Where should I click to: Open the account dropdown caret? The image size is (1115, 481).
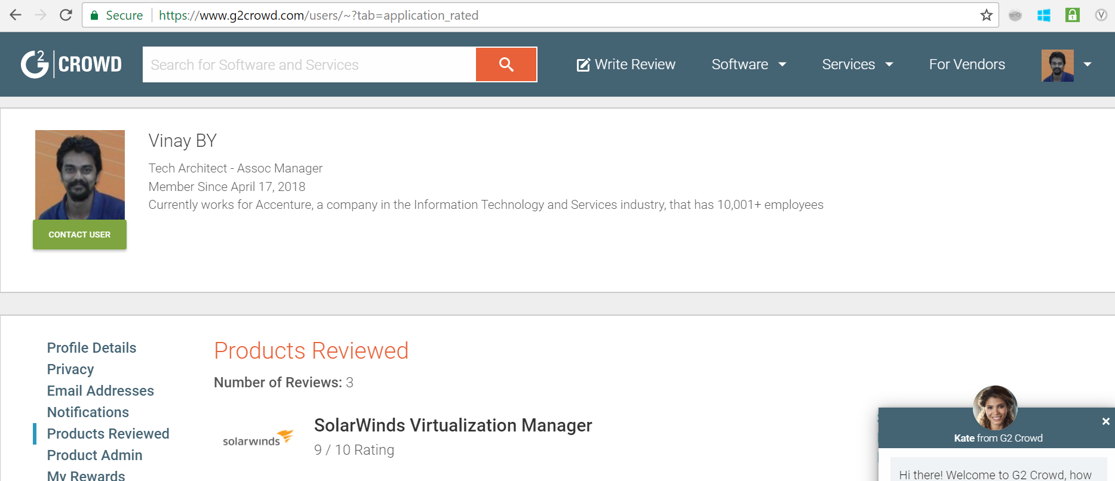[x=1088, y=64]
